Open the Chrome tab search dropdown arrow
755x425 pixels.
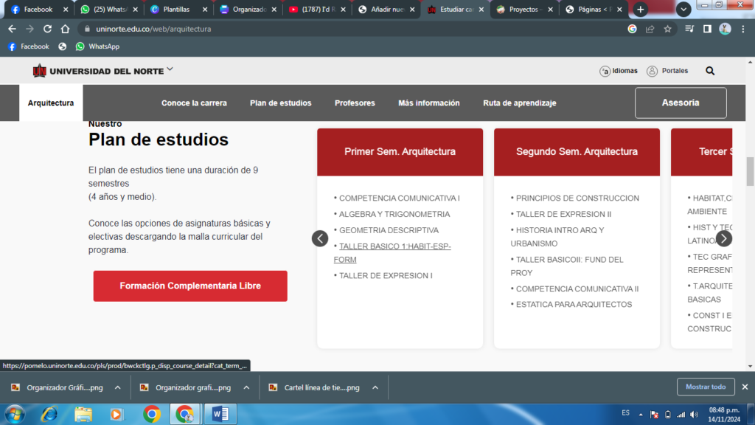[683, 10]
